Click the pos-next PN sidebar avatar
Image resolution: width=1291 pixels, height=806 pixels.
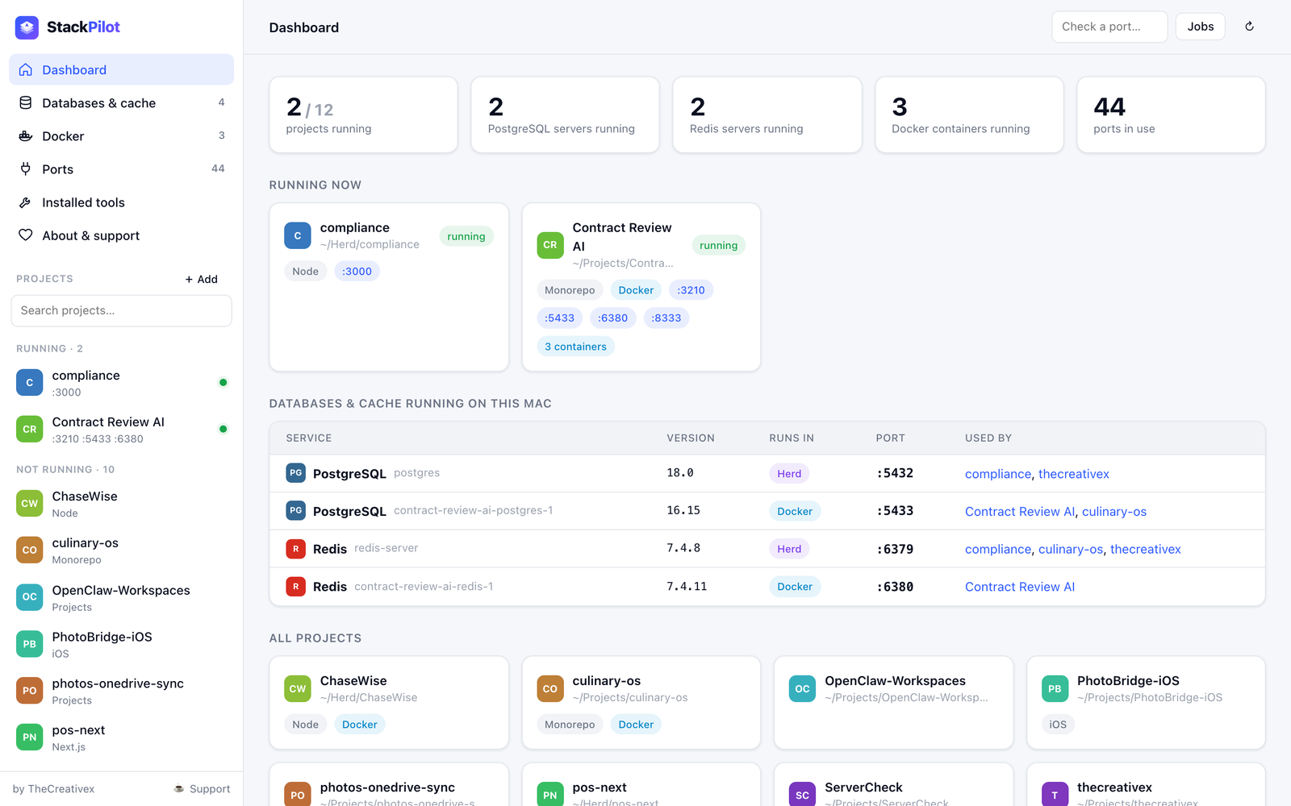[30, 737]
